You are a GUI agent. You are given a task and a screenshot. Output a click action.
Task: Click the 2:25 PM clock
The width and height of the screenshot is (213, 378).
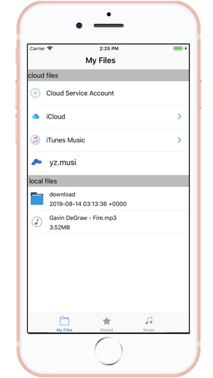(109, 48)
